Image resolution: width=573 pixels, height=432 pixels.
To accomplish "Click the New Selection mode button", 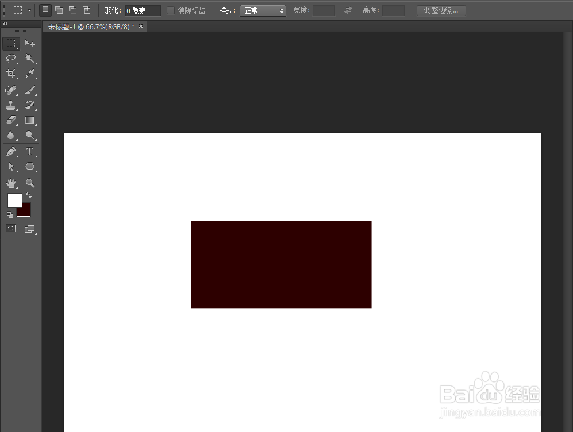I will 45,10.
